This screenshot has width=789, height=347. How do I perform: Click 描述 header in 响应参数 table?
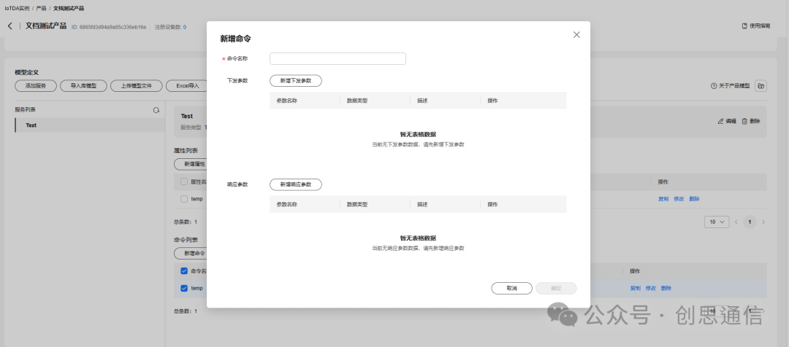(x=422, y=204)
